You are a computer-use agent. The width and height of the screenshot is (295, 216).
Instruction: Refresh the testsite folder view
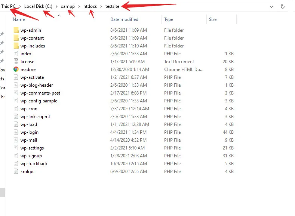(x=282, y=7)
